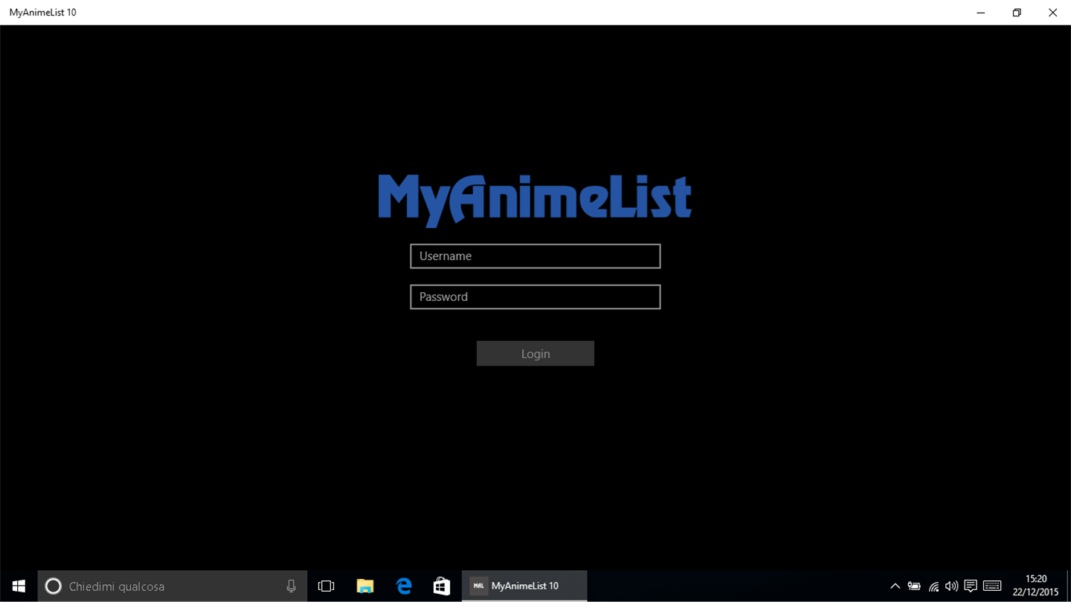Open the touch keyboard icon

point(992,586)
